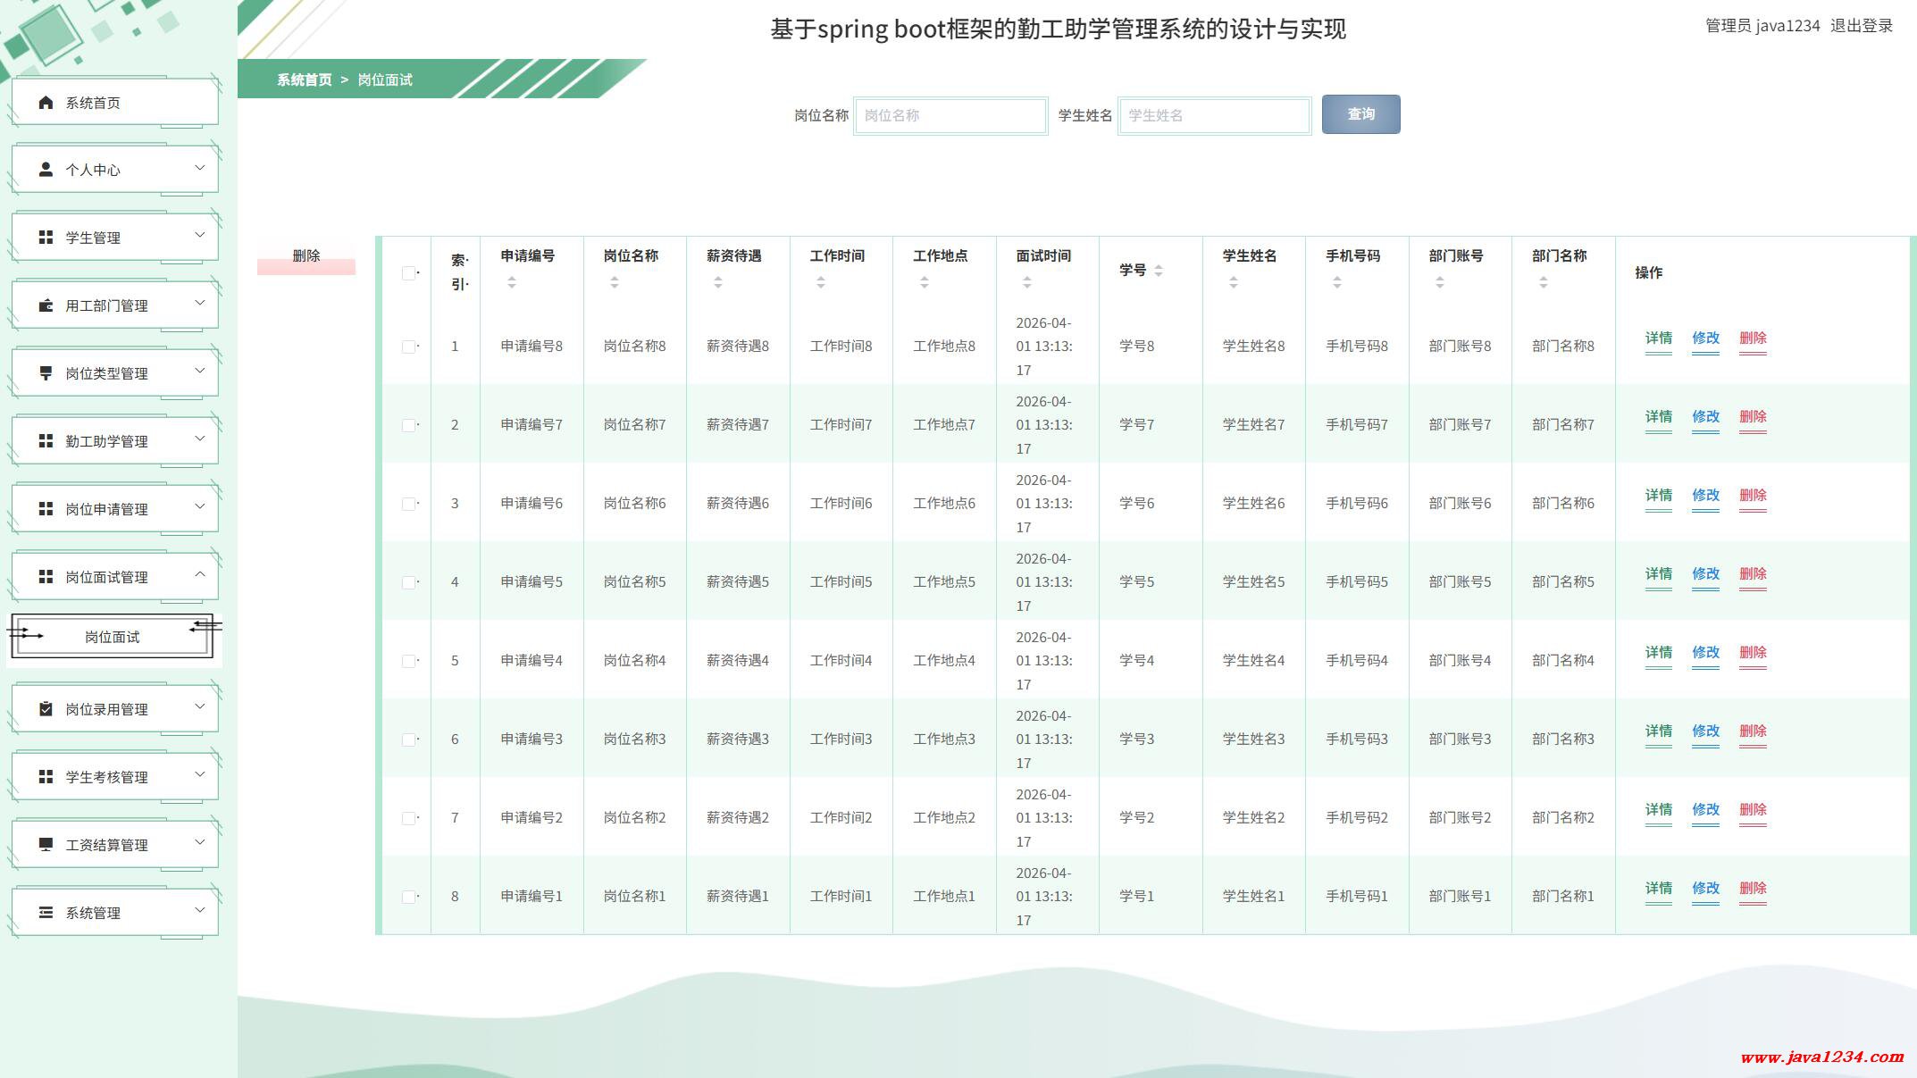Click the briefcase icon in 用工部门管理
The height and width of the screenshot is (1078, 1917).
(46, 305)
